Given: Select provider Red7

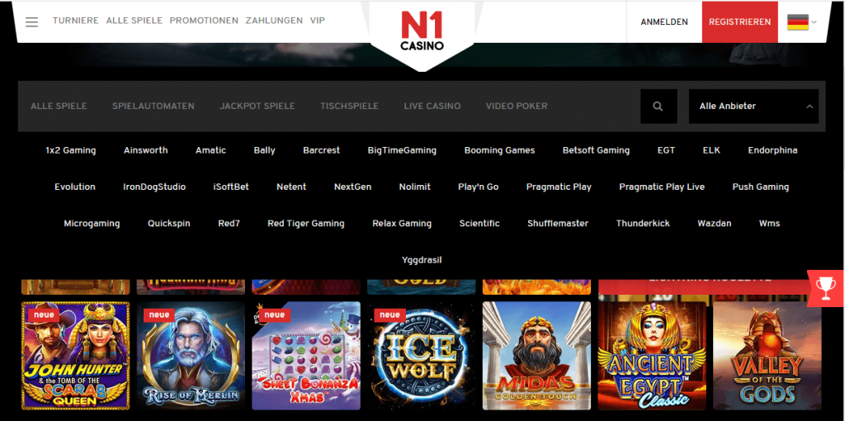Looking at the screenshot, I should pos(229,223).
